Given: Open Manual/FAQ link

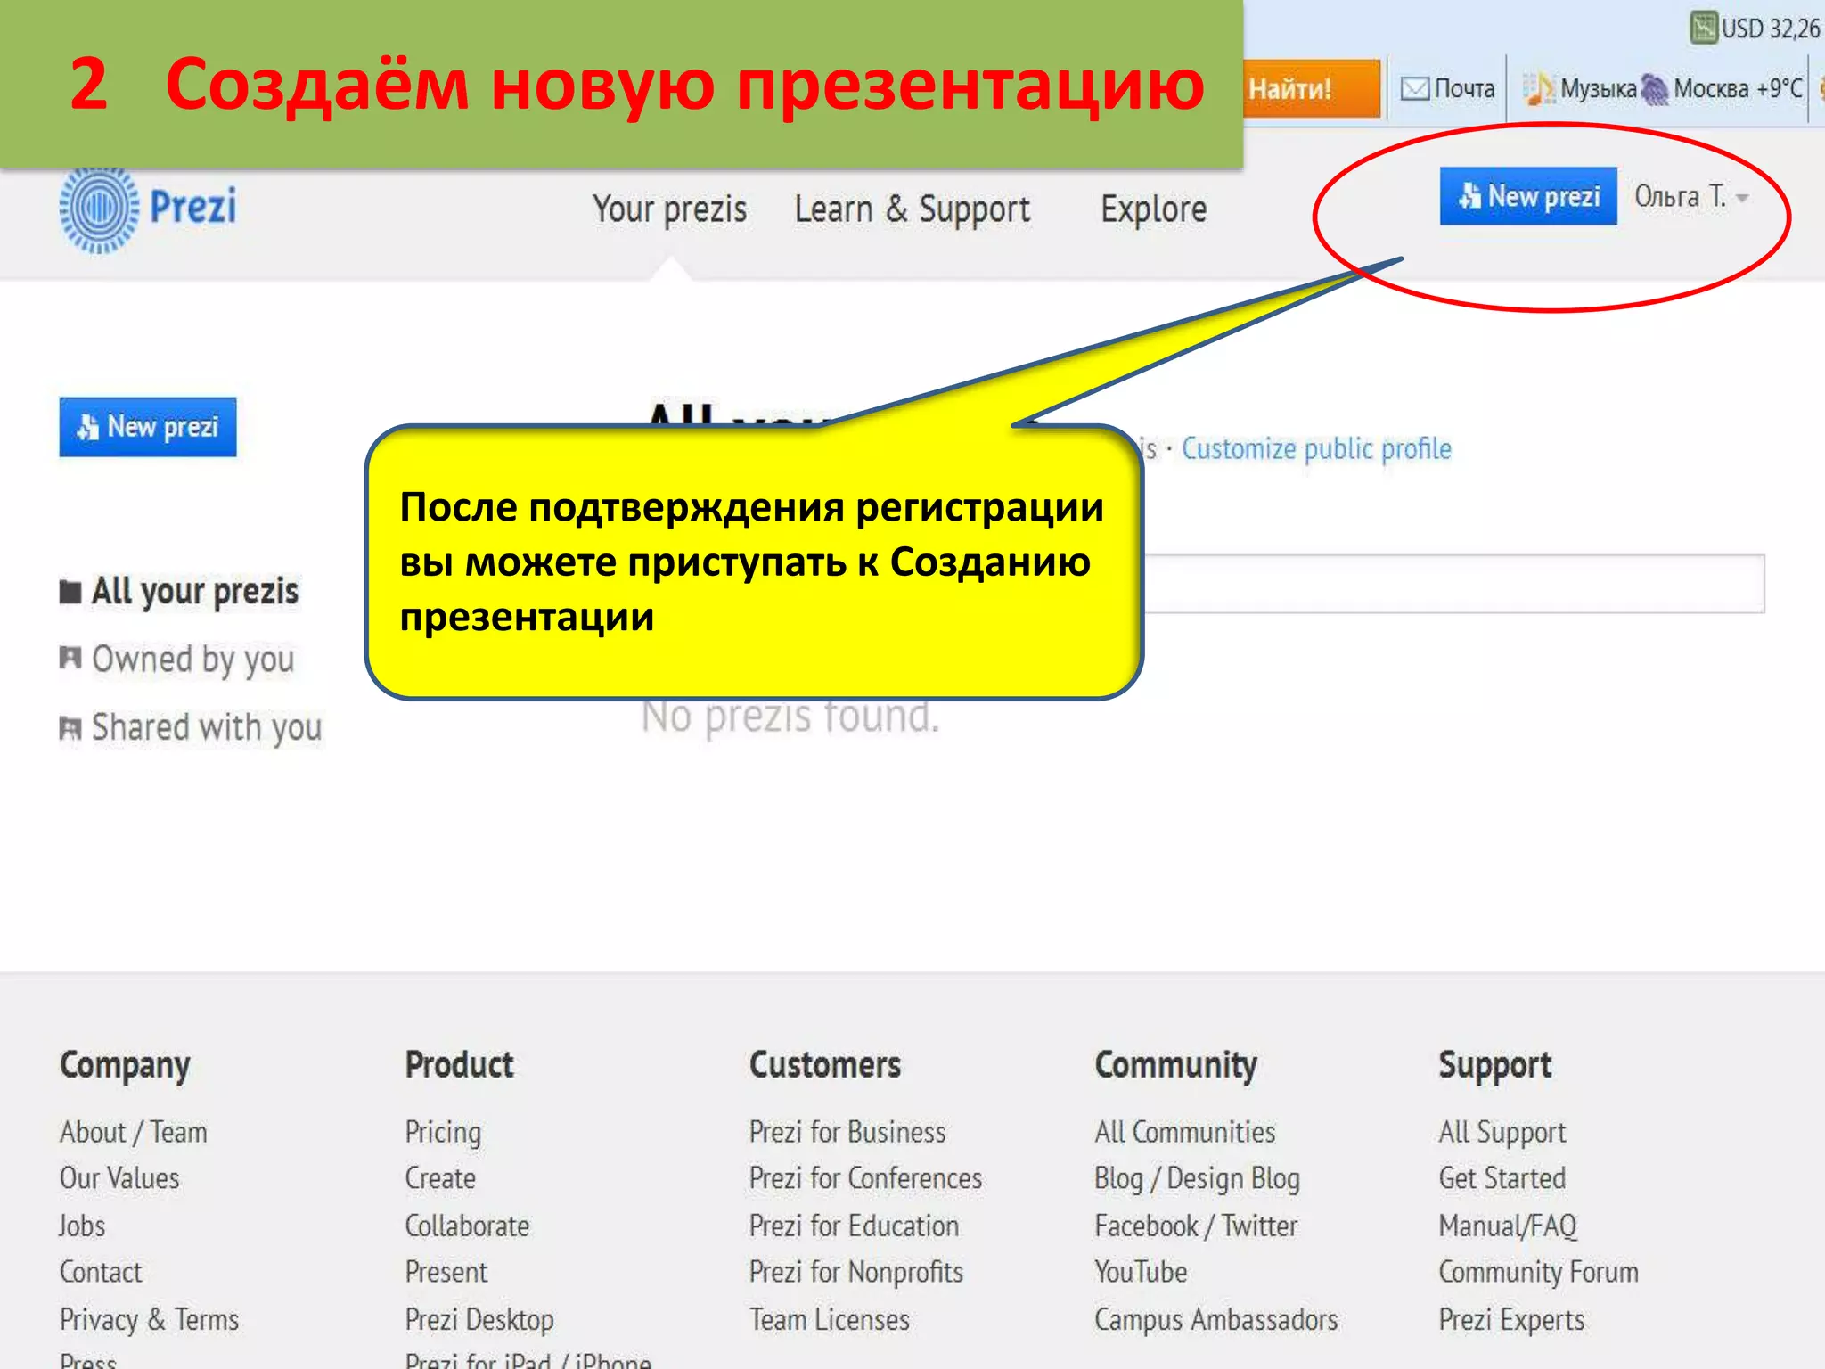Looking at the screenshot, I should tap(1508, 1226).
